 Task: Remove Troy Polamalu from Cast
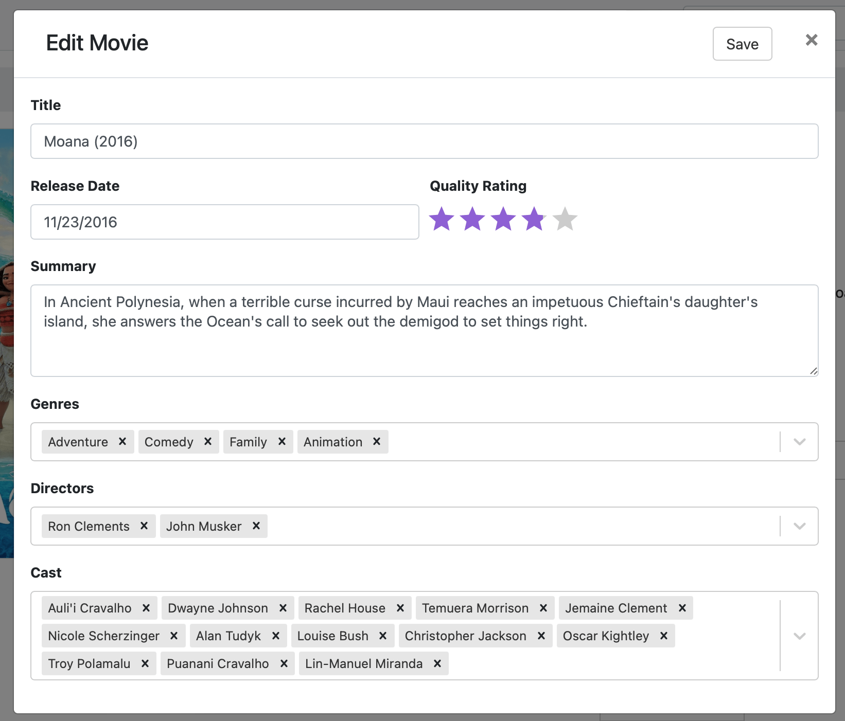146,663
